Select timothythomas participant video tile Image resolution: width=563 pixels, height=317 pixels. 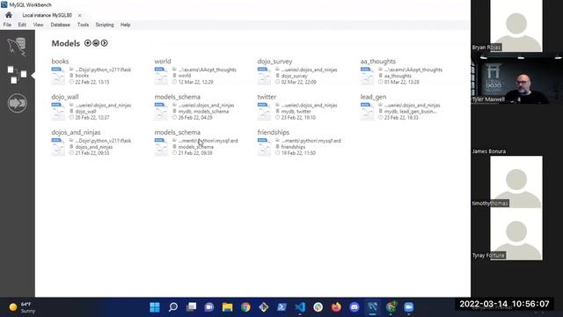[x=516, y=182]
